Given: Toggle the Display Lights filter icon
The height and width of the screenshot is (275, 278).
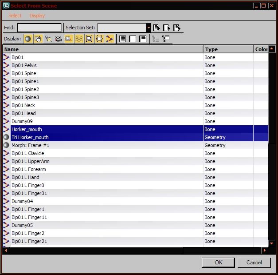Looking at the screenshot, I should click(x=48, y=39).
